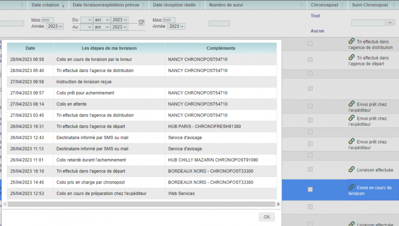
Task: Click the link icon beside first 'Livraison effectuée'
Action: click(x=351, y=169)
